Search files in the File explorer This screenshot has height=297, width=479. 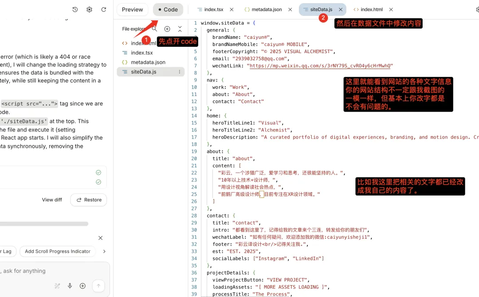point(154,29)
